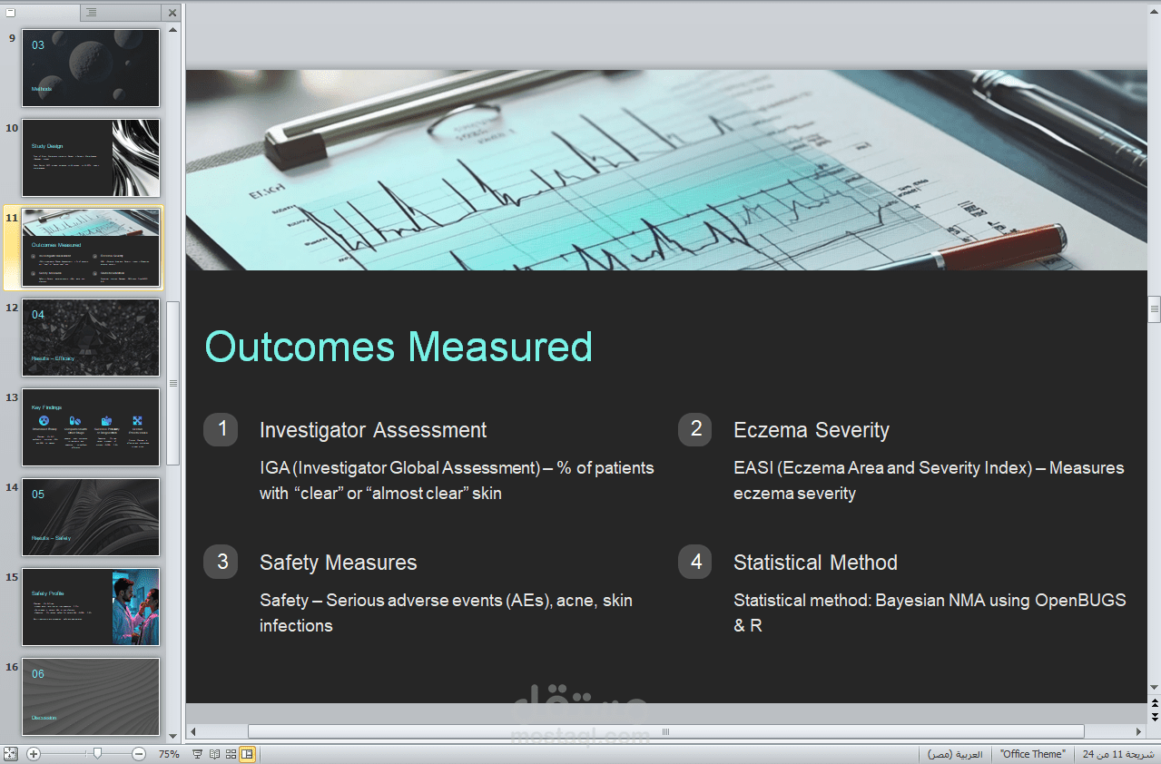
Task: Open zoom dialog via 75% label
Action: coord(169,754)
